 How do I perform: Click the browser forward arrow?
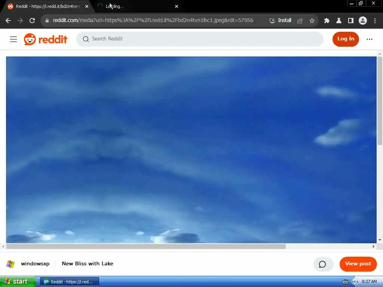point(20,21)
